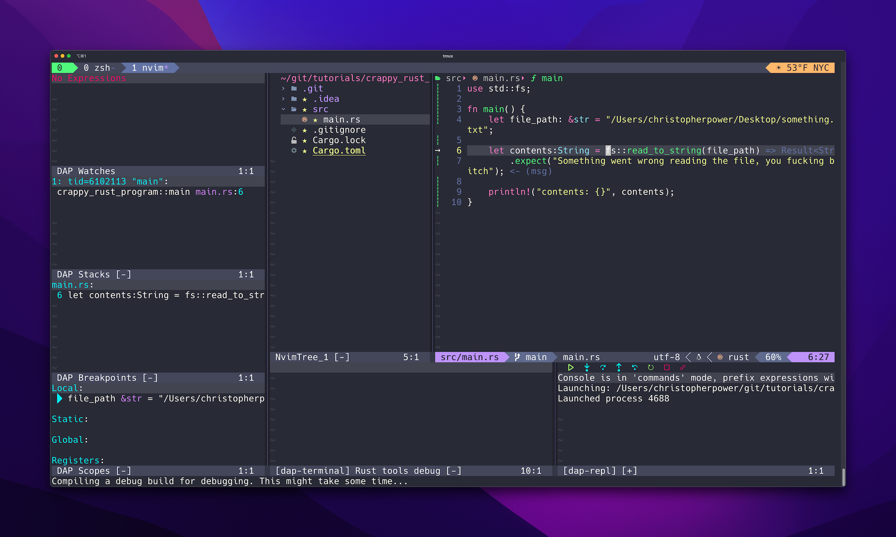Click the DAP step out icon

[619, 368]
